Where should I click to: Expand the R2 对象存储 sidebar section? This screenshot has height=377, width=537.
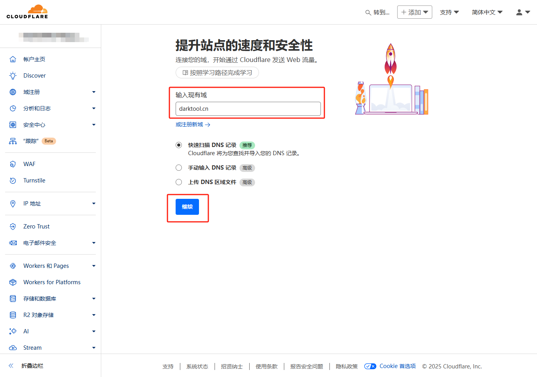pos(94,315)
